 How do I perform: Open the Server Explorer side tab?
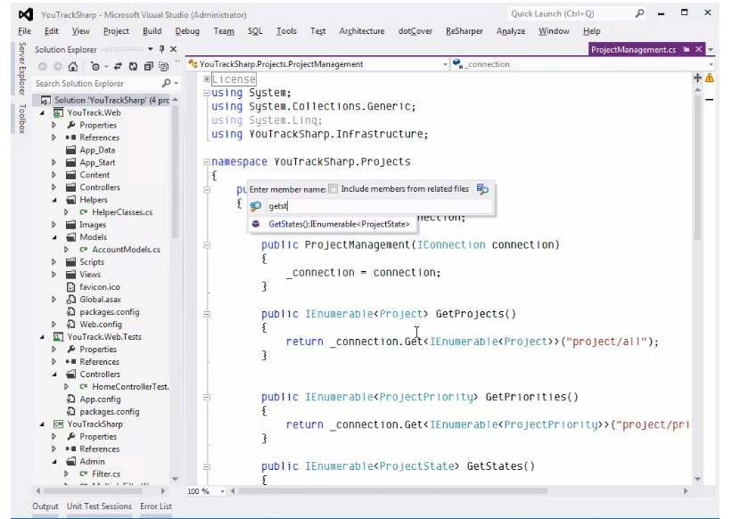22,69
